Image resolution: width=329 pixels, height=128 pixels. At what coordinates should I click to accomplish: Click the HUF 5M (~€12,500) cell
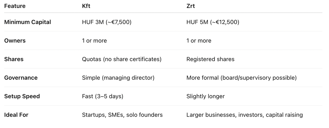point(213,22)
